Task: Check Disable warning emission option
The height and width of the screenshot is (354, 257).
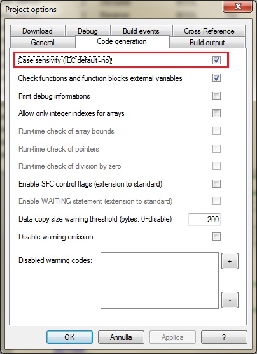Action: point(216,237)
